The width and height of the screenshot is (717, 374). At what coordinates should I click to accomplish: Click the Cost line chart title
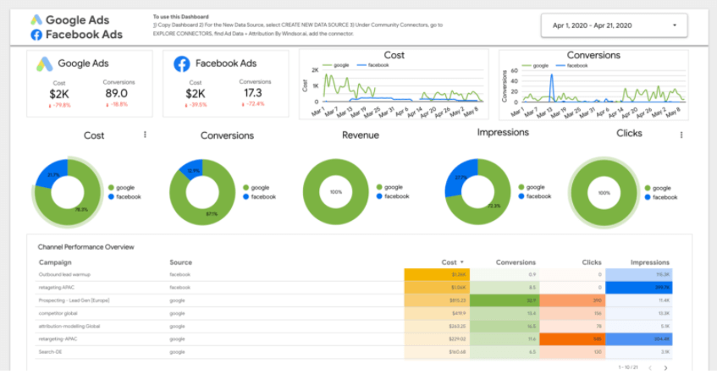tap(394, 55)
